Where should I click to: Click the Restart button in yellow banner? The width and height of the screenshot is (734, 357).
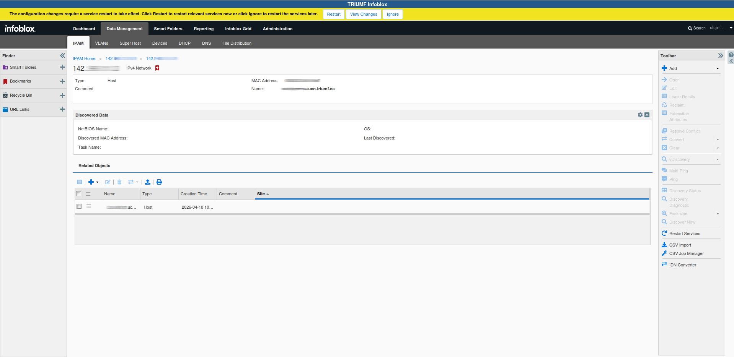[333, 14]
